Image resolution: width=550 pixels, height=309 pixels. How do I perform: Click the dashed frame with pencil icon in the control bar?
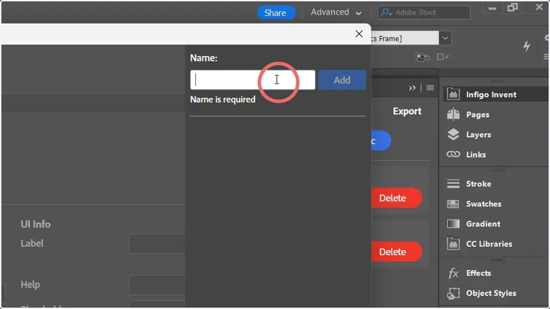[x=443, y=57]
